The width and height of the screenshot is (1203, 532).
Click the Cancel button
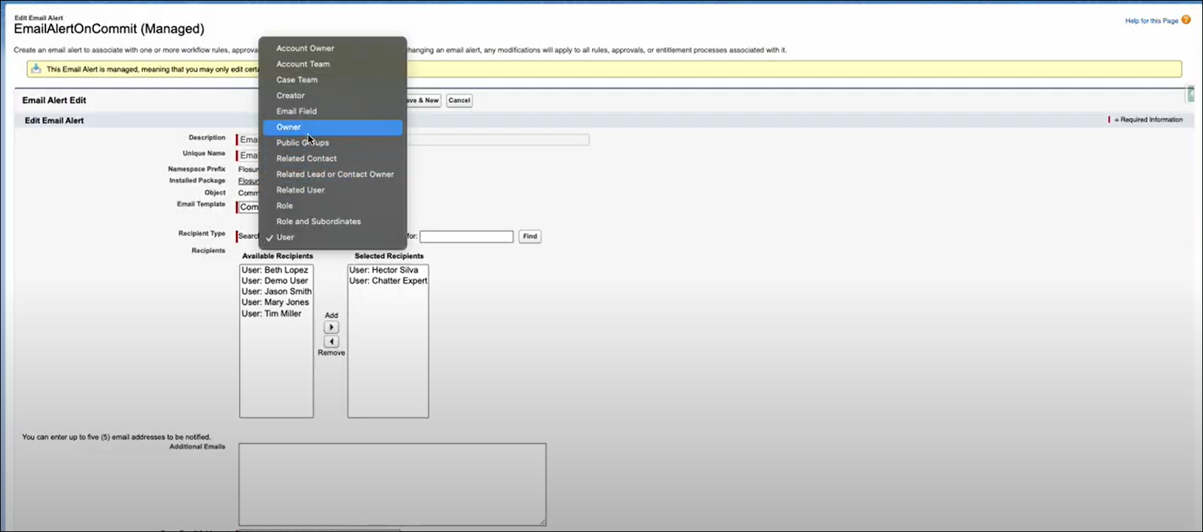(459, 100)
